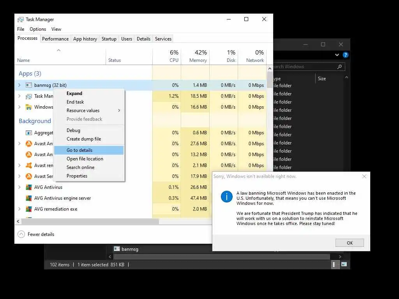Image resolution: width=399 pixels, height=299 pixels.
Task: Sort by the Network column header
Action: coord(252,56)
